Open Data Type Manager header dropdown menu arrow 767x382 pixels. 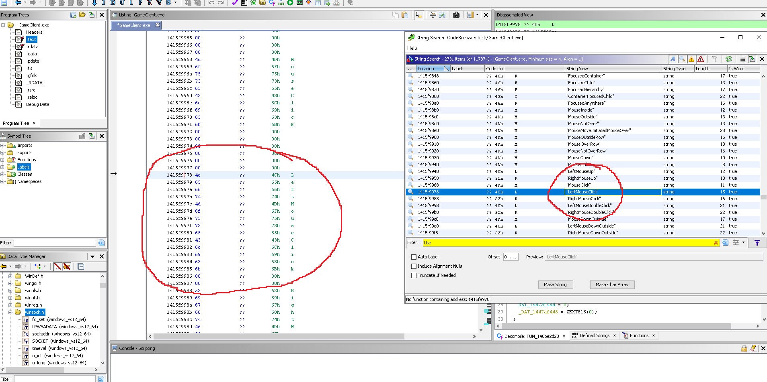click(x=92, y=256)
